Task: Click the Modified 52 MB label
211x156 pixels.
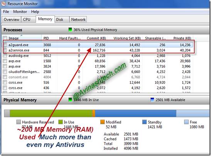Action: [113, 124]
